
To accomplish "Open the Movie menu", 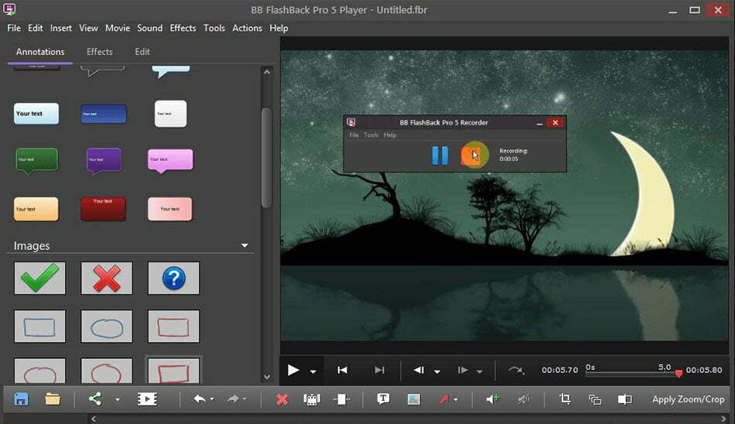I will click(118, 28).
